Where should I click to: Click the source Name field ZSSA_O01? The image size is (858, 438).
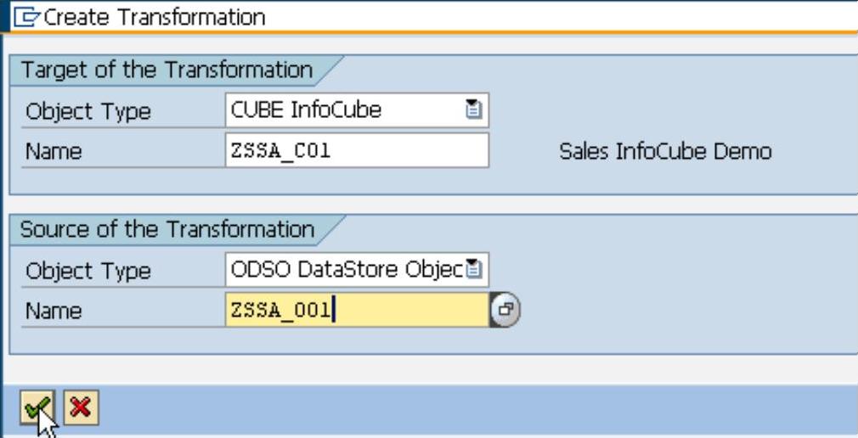click(x=357, y=311)
